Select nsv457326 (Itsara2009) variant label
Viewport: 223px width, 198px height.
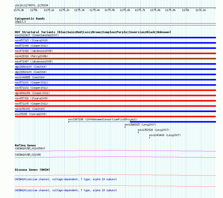click(32, 98)
